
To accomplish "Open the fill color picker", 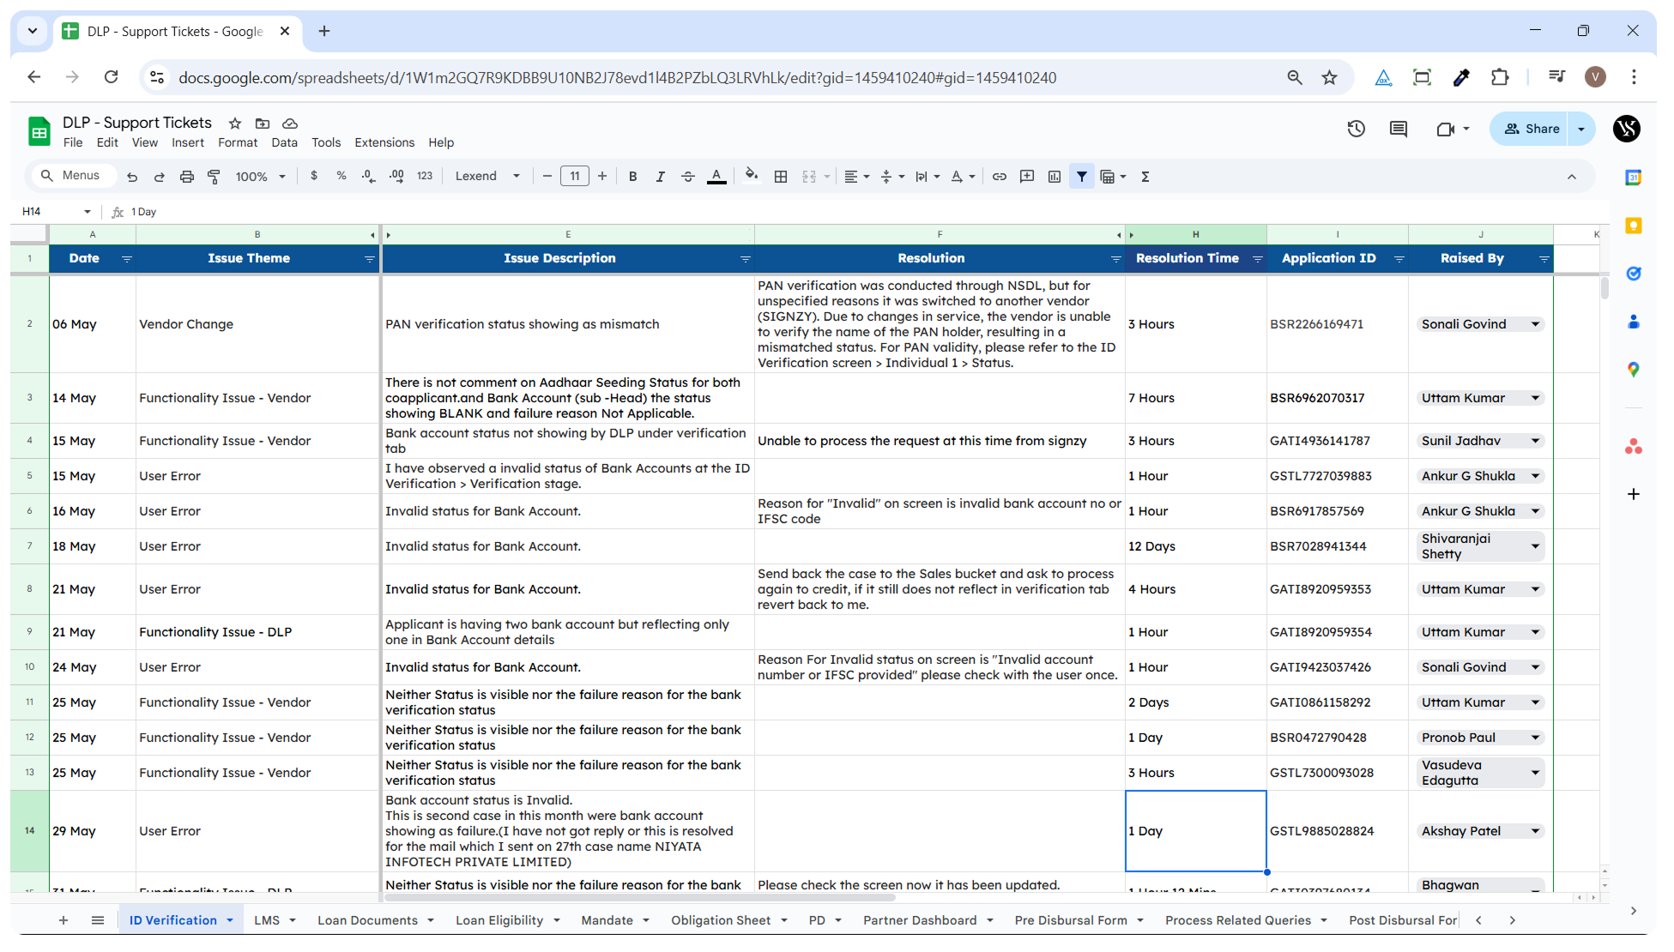I will click(x=752, y=177).
